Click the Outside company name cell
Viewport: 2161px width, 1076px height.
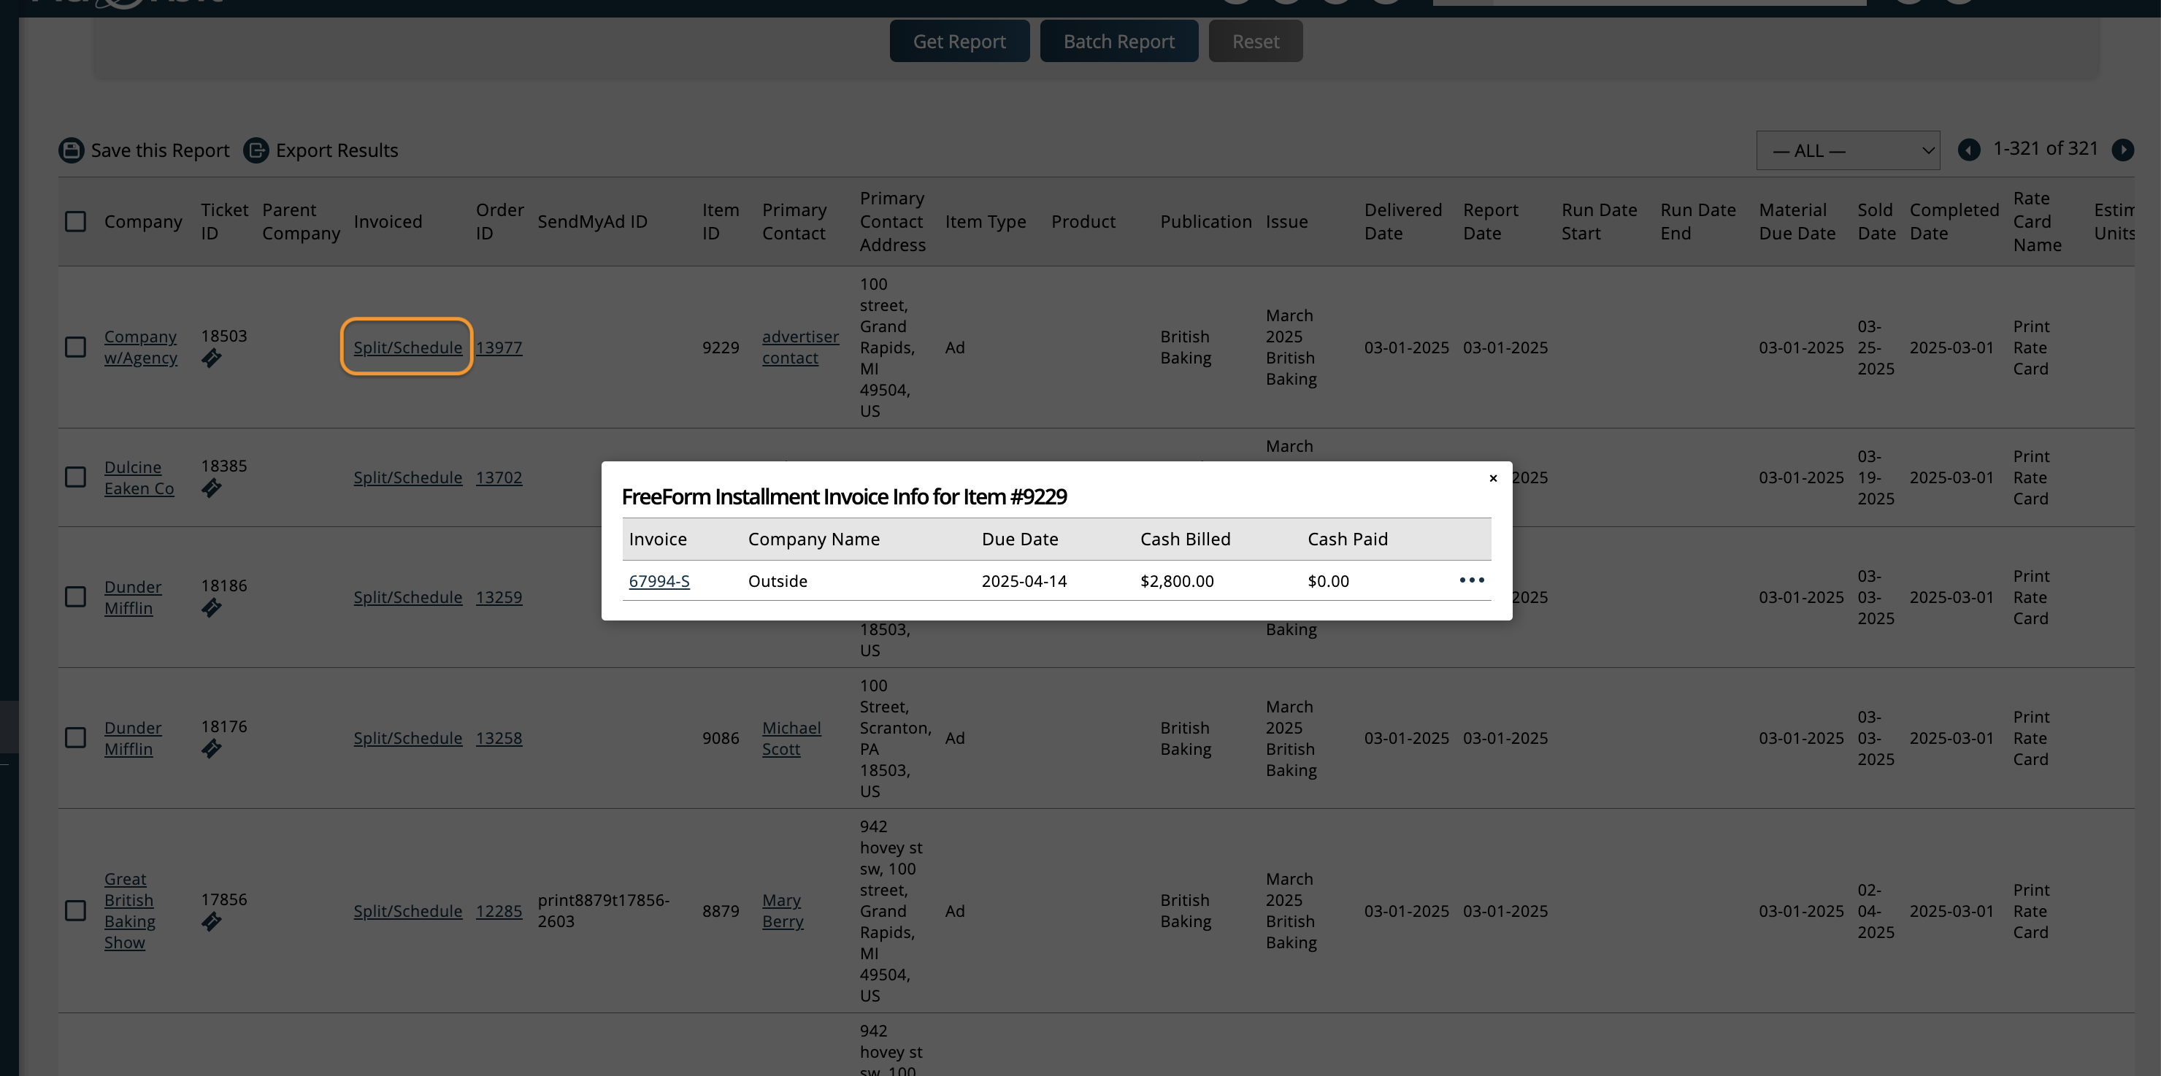click(x=778, y=581)
